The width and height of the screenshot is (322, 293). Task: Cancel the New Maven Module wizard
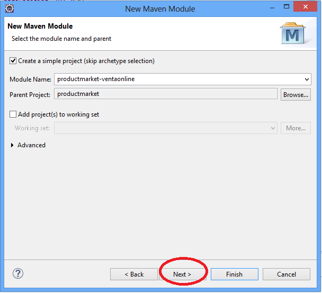click(287, 274)
